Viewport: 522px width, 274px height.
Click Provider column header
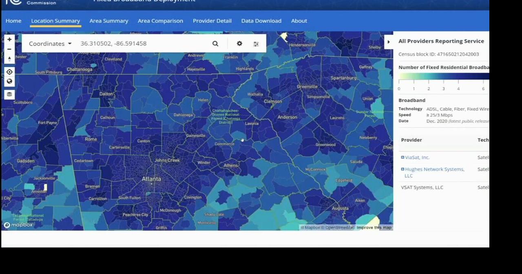pyautogui.click(x=411, y=140)
